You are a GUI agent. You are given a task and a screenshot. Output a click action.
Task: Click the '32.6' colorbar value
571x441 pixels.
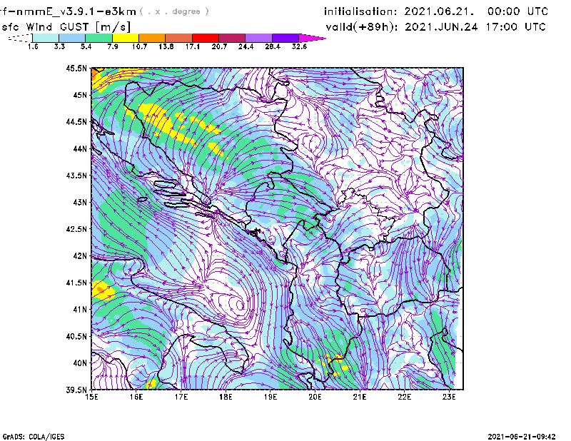299,46
